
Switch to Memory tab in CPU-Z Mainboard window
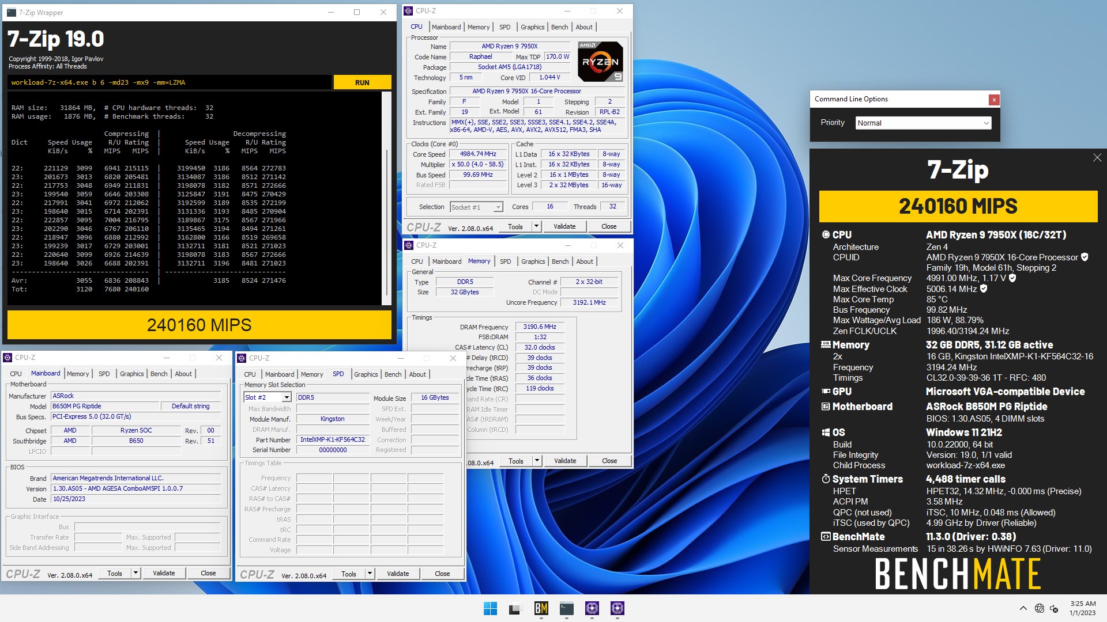[x=78, y=374]
